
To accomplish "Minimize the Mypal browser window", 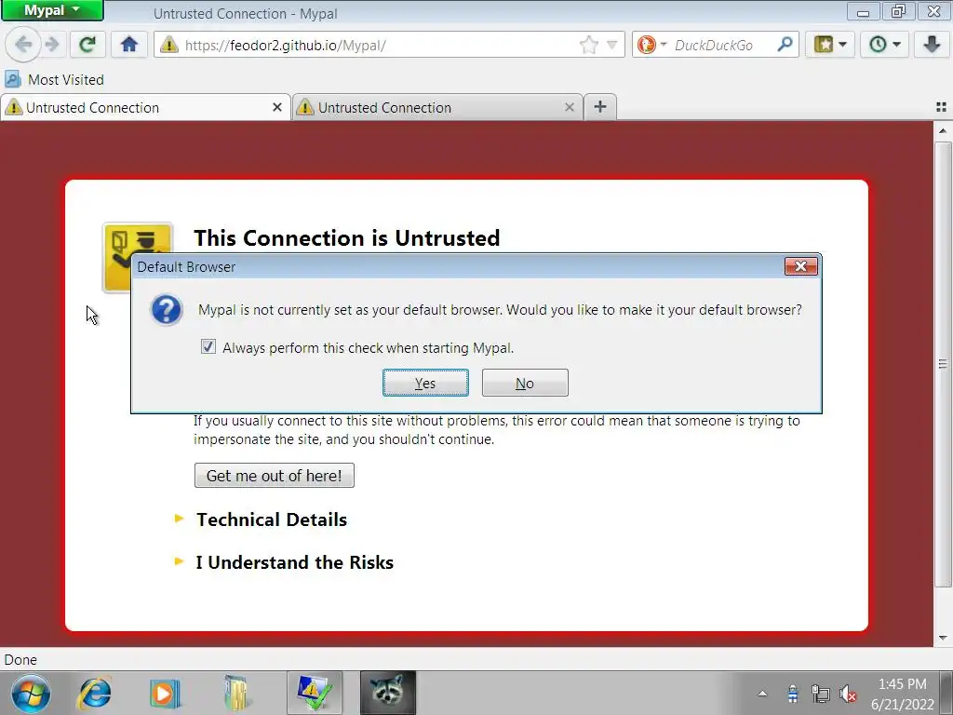I will [x=863, y=11].
